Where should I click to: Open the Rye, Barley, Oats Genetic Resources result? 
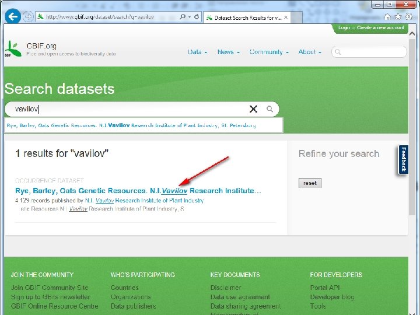coord(138,191)
